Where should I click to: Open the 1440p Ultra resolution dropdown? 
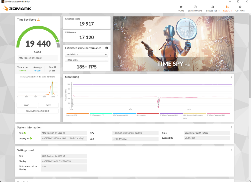86,60
